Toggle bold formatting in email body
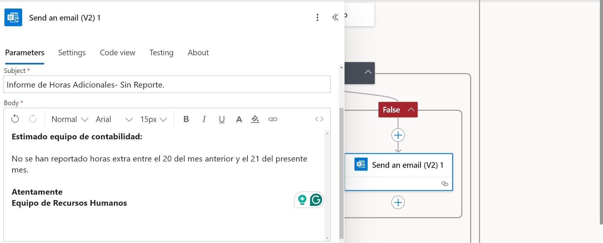603x243 pixels. click(x=186, y=119)
